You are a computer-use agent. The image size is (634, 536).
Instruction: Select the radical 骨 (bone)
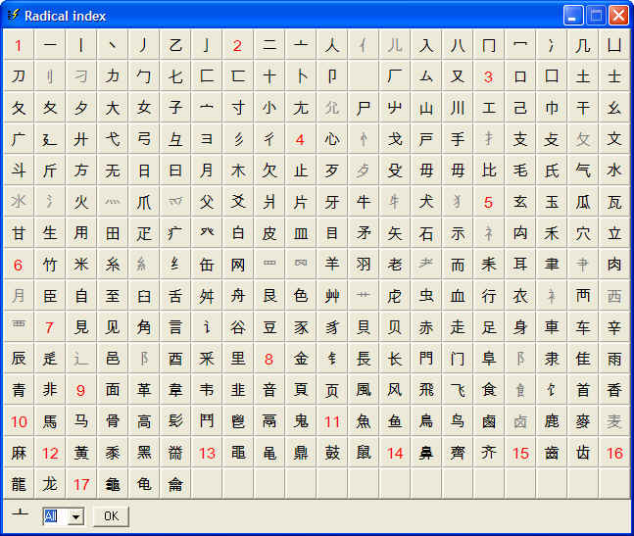click(113, 421)
